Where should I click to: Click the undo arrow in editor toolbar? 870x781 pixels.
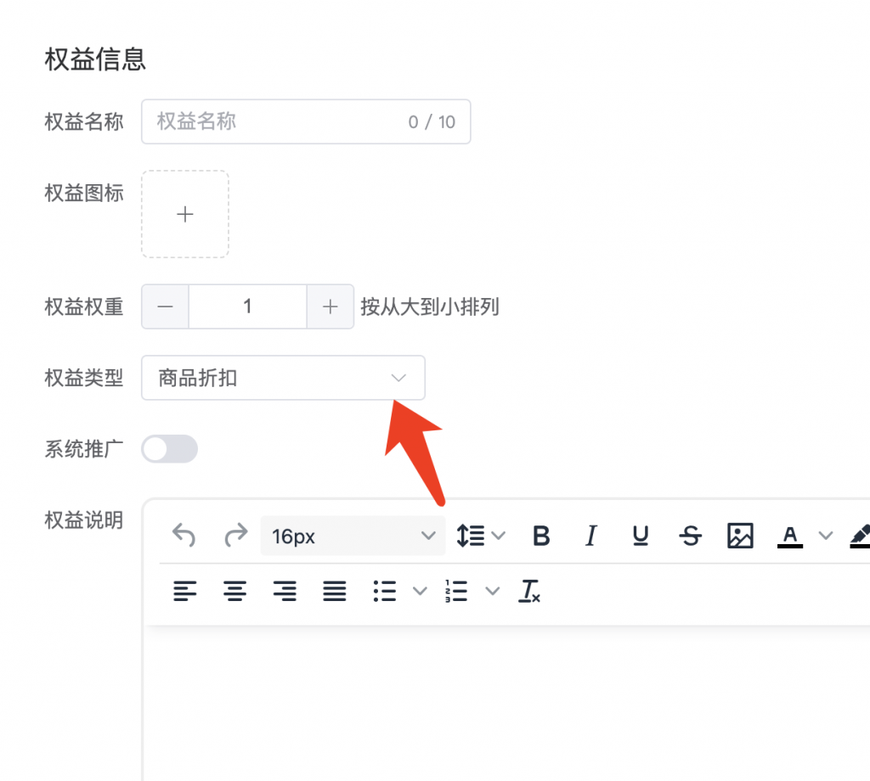click(x=184, y=536)
